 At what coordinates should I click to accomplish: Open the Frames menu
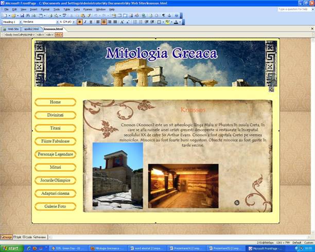(x=87, y=9)
